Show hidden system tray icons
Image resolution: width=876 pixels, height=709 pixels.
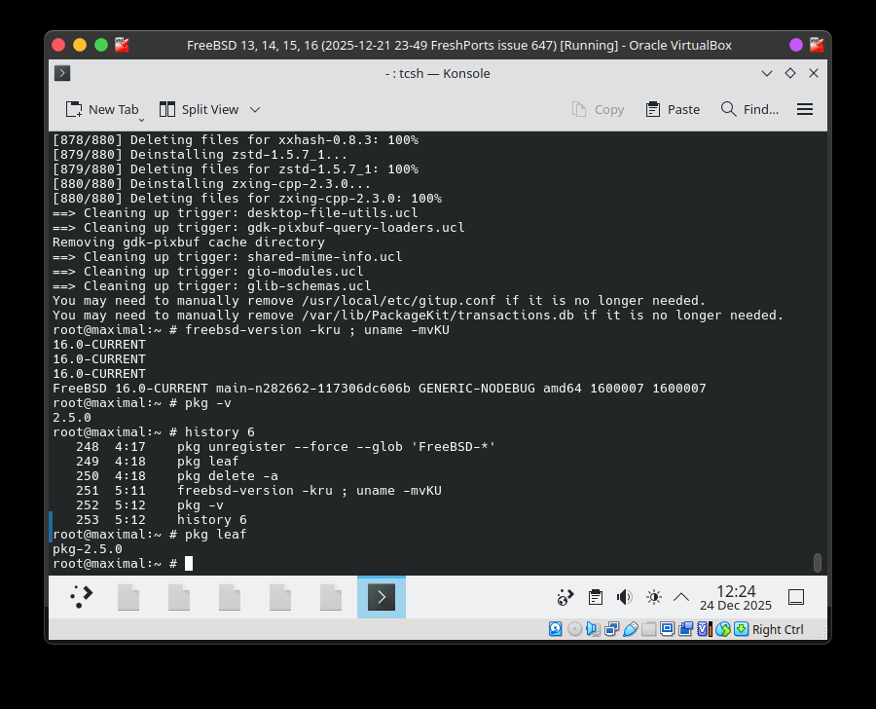click(681, 597)
